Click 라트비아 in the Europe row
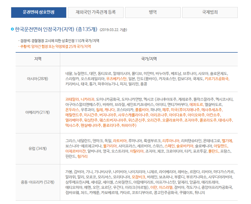This screenshot has width=251, height=204. click(x=120, y=141)
